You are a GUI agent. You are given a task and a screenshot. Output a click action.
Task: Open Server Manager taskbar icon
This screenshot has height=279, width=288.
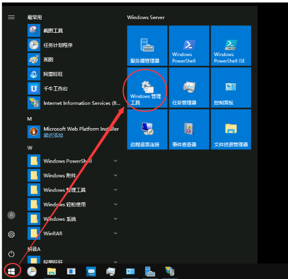(150, 271)
